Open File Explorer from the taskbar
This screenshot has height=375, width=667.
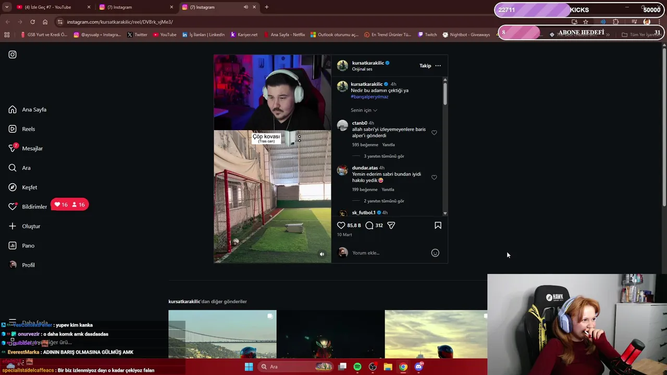coord(388,367)
